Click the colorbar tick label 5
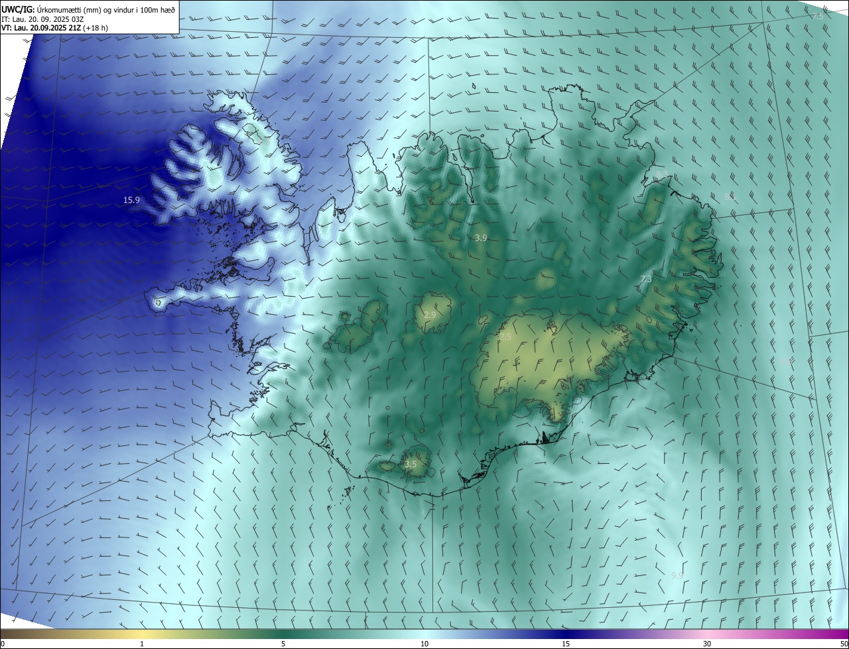The image size is (849, 649). coord(283,644)
